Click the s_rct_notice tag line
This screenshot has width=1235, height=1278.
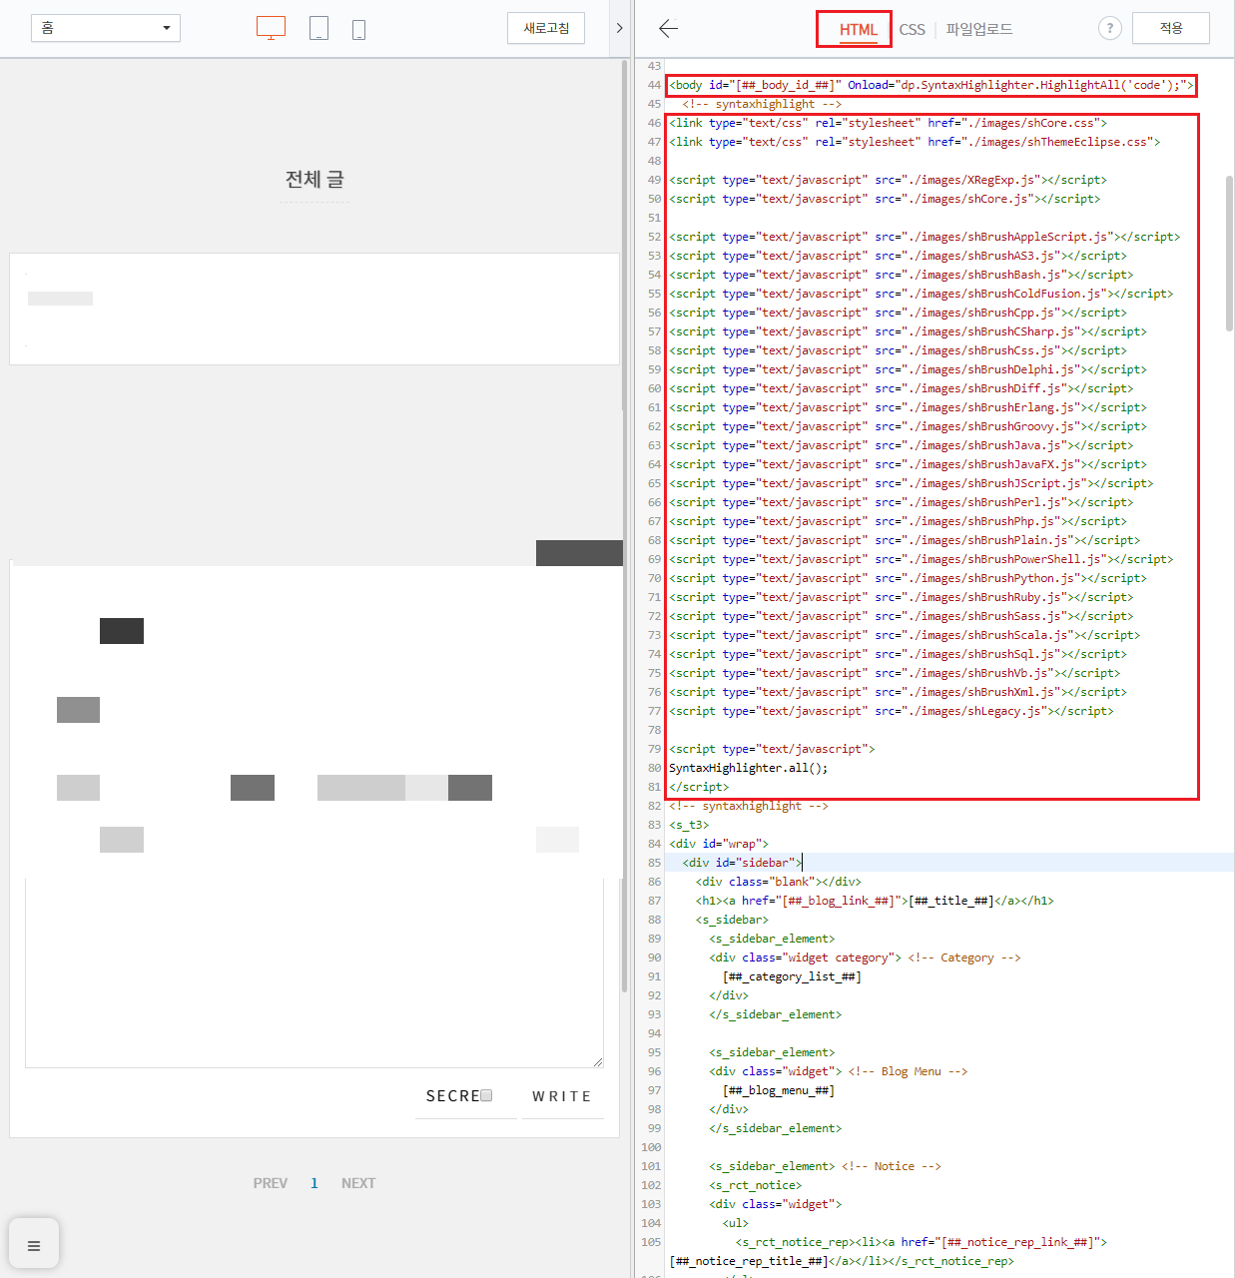click(756, 1185)
